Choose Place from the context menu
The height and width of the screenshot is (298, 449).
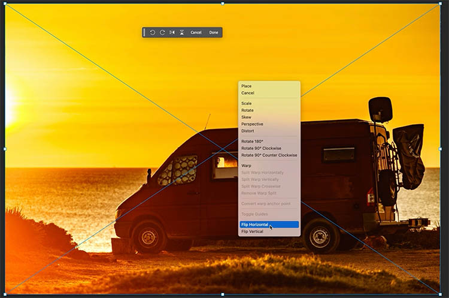[247, 86]
